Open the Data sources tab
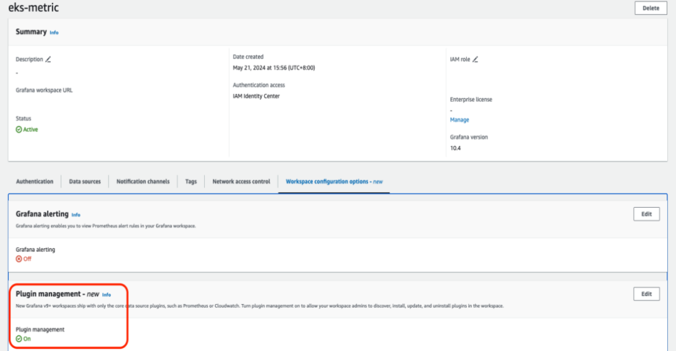Viewport: 676px width, 351px height. (x=85, y=181)
